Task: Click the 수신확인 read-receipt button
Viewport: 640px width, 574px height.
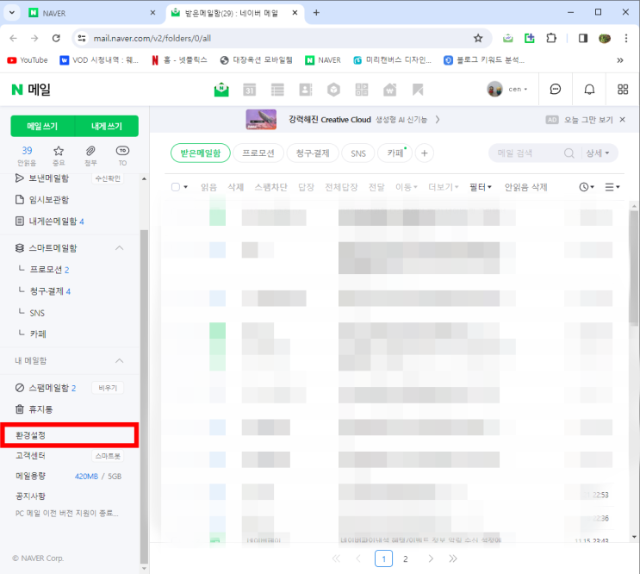Action: (x=108, y=178)
